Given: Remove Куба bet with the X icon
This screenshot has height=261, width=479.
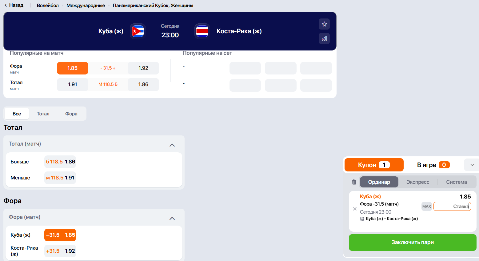Looking at the screenshot, I should point(355,209).
